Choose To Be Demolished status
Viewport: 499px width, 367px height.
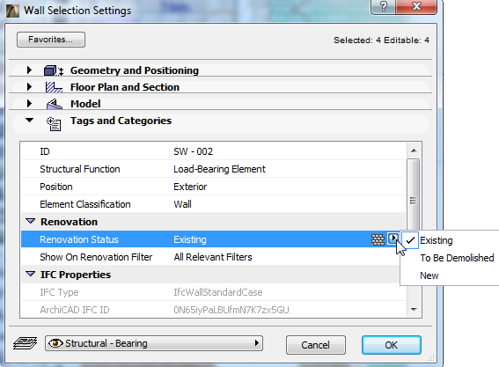point(457,258)
